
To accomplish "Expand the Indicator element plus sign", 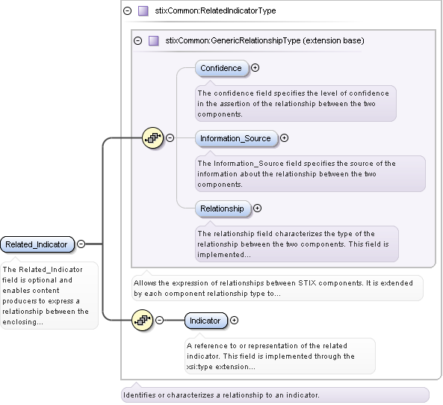I will [x=235, y=321].
